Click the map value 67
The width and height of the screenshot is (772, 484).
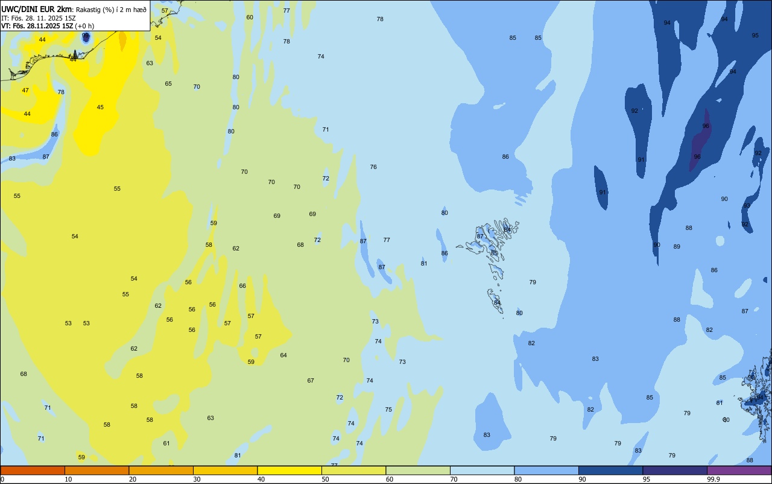click(x=311, y=381)
